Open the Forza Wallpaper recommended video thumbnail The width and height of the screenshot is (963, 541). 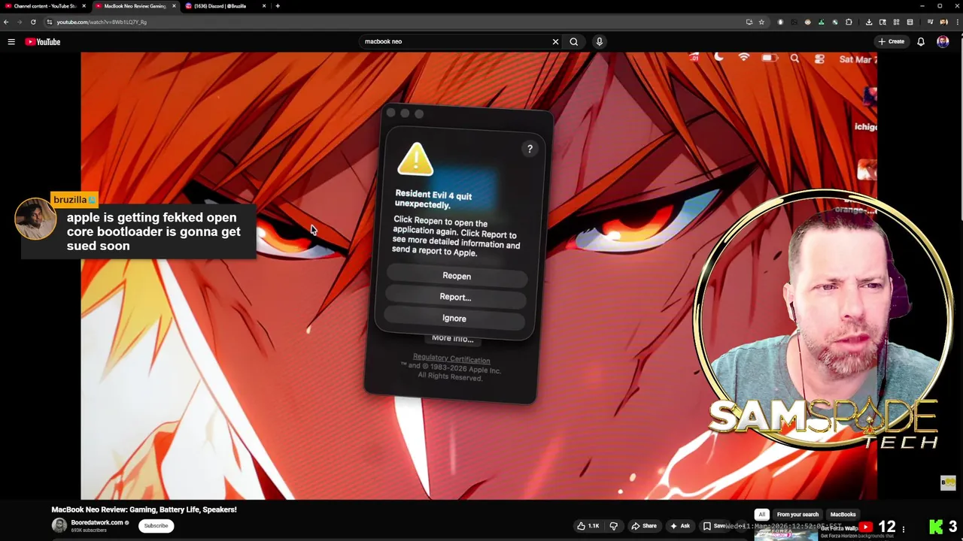click(x=785, y=534)
